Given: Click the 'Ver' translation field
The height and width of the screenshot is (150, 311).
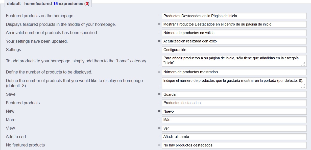Looking at the screenshot, I should [234, 128].
